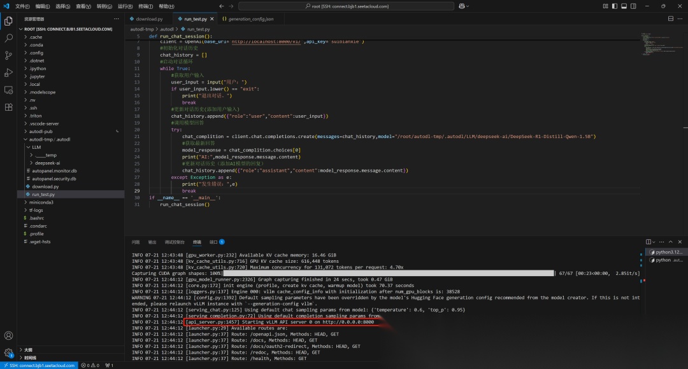Open the Remote Explorer view
This screenshot has height=369, width=688.
pyautogui.click(x=8, y=90)
